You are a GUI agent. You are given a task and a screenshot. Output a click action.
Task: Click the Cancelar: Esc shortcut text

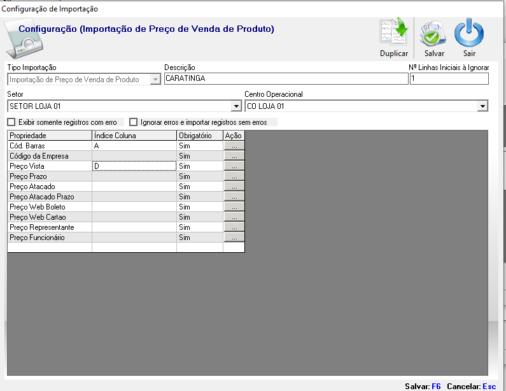point(472,386)
